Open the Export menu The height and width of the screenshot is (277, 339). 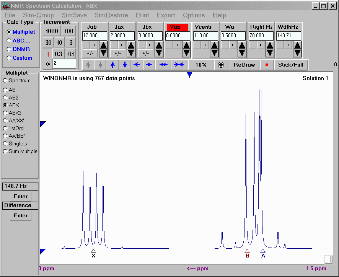point(166,15)
